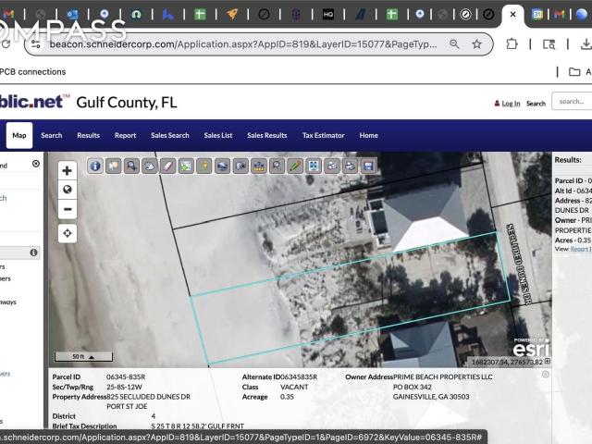Open the Sales Search tab
The height and width of the screenshot is (444, 592).
click(x=169, y=135)
